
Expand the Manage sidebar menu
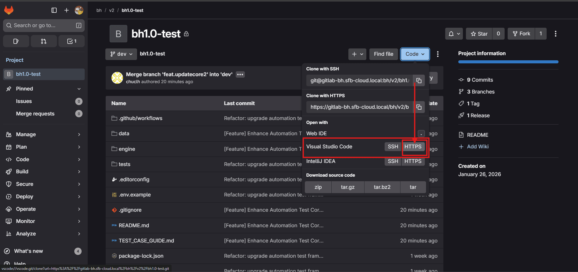pyautogui.click(x=44, y=134)
